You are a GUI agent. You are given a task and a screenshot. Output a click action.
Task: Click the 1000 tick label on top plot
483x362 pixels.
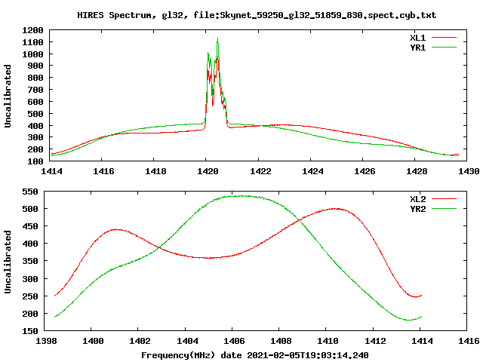pyautogui.click(x=32, y=54)
